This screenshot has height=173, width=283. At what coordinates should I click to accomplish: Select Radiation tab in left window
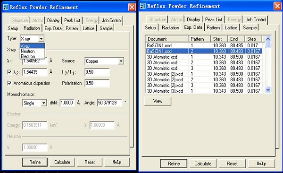(32, 28)
